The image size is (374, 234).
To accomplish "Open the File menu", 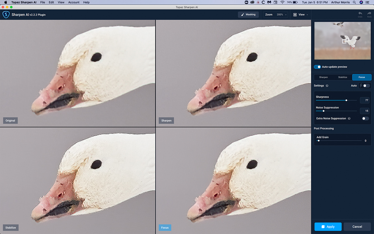I will click(x=43, y=2).
